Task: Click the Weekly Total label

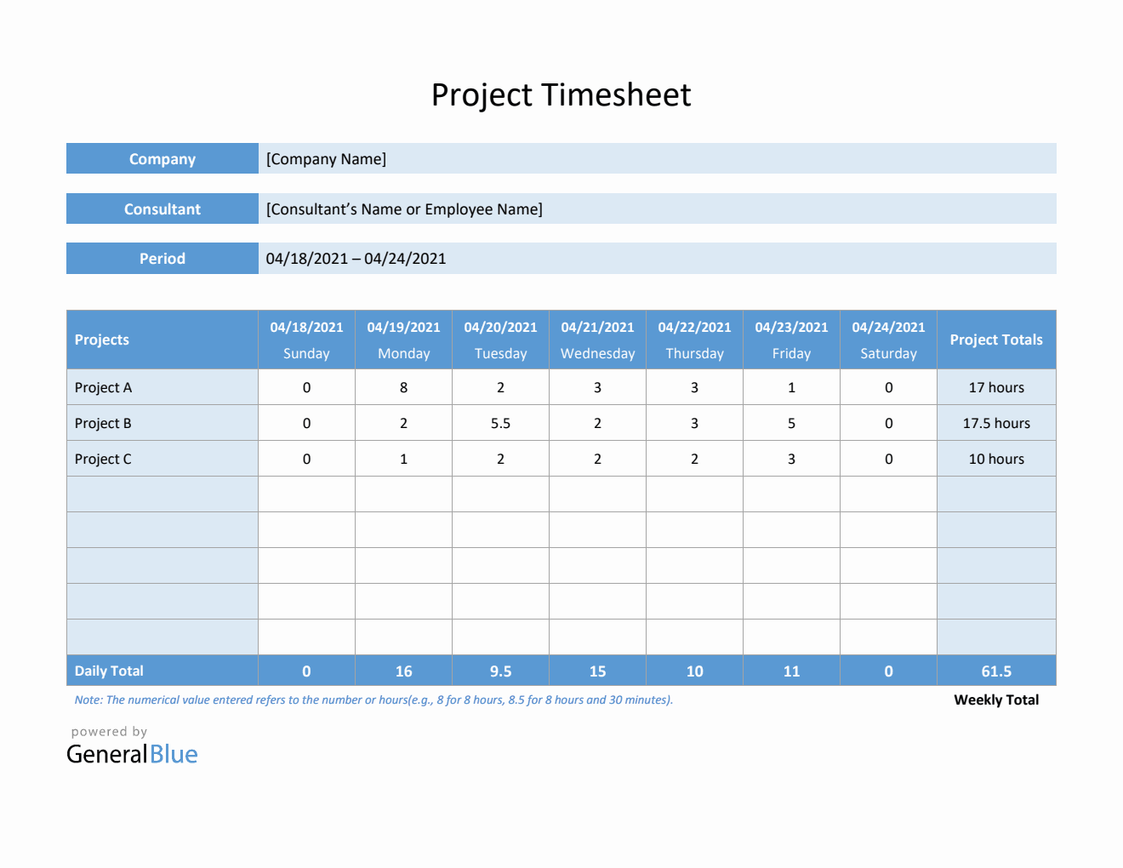Action: pos(995,700)
